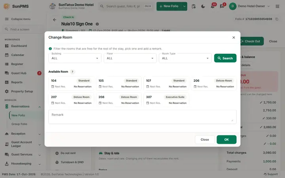The height and width of the screenshot is (178, 285).
Task: Select room 104 Standard card
Action: click(71, 83)
